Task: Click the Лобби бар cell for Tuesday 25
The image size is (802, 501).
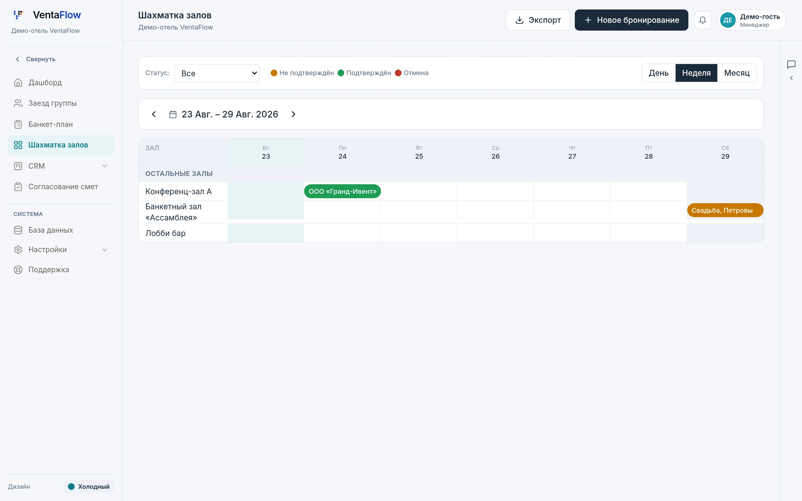Action: click(419, 233)
